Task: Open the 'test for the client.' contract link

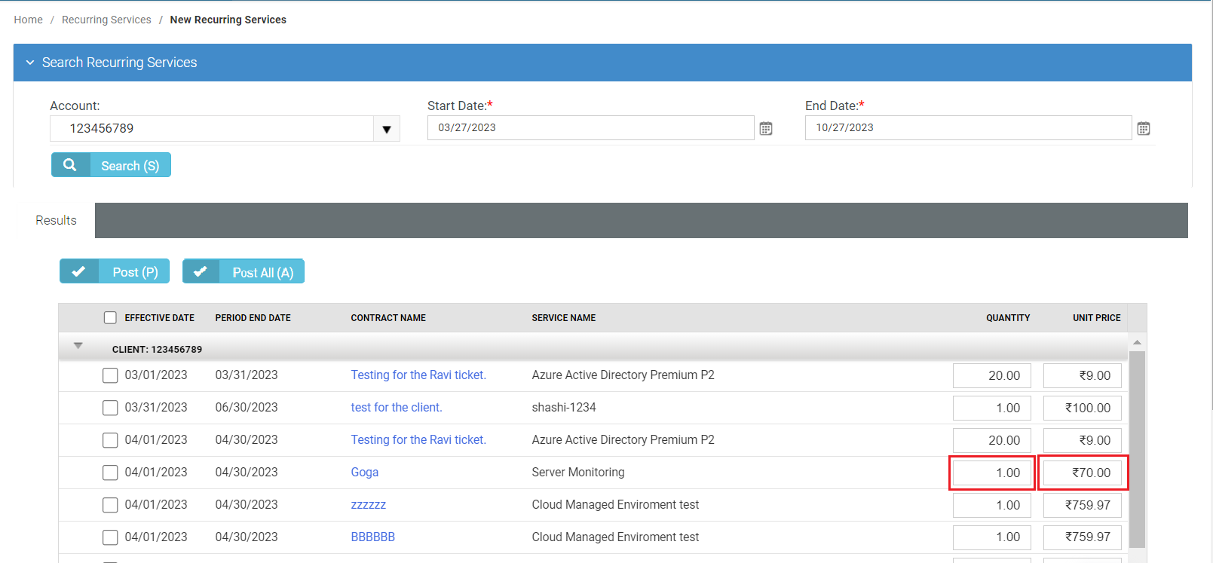Action: pos(396,408)
